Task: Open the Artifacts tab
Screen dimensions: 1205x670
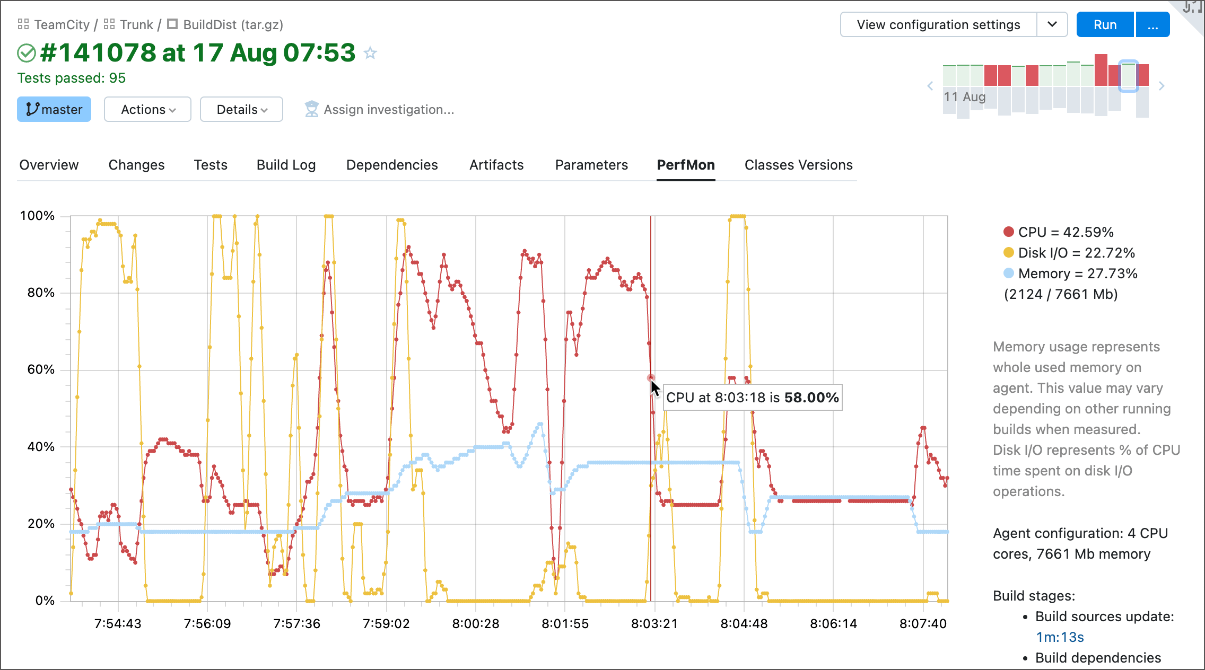Action: 496,165
